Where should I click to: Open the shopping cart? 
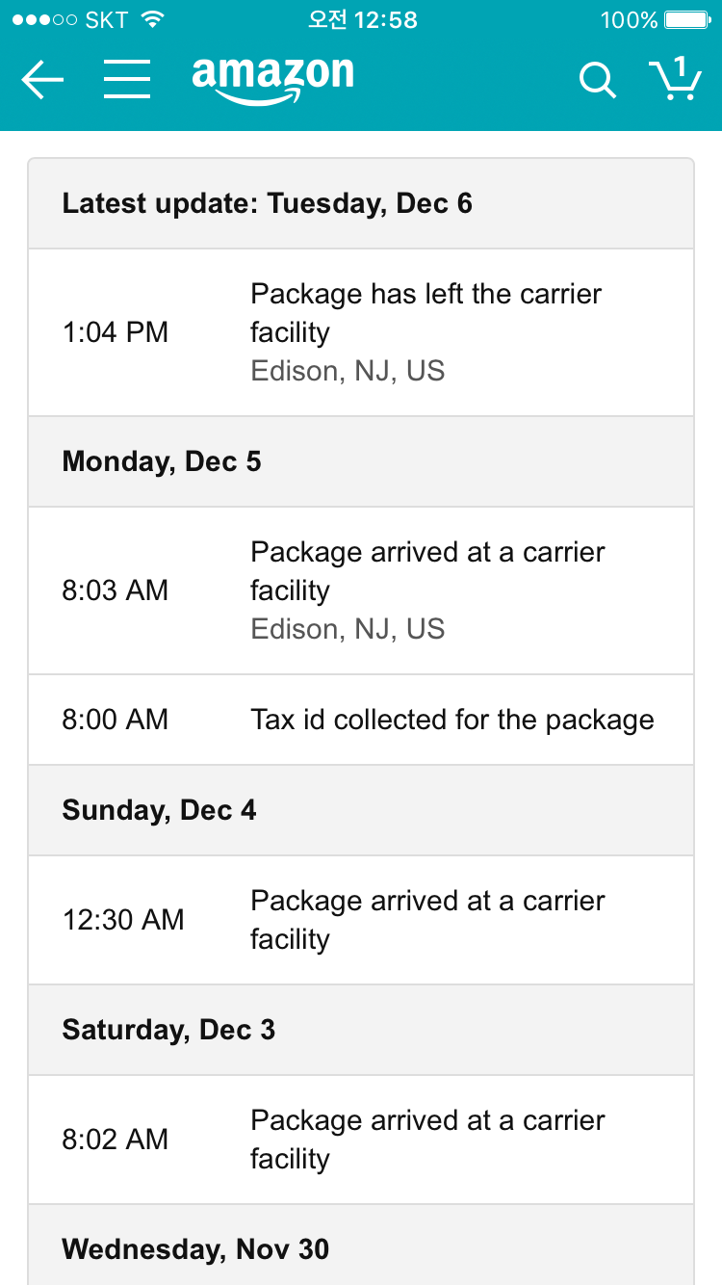point(675,78)
